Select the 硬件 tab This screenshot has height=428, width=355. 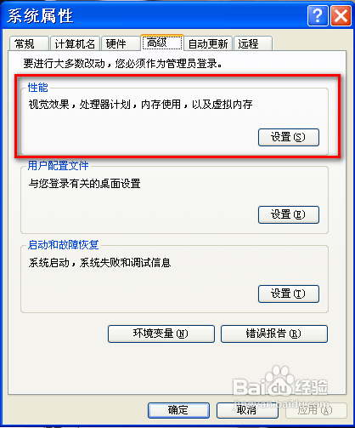point(121,43)
